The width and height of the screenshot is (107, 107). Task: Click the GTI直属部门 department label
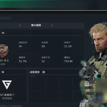pyautogui.click(x=7, y=95)
